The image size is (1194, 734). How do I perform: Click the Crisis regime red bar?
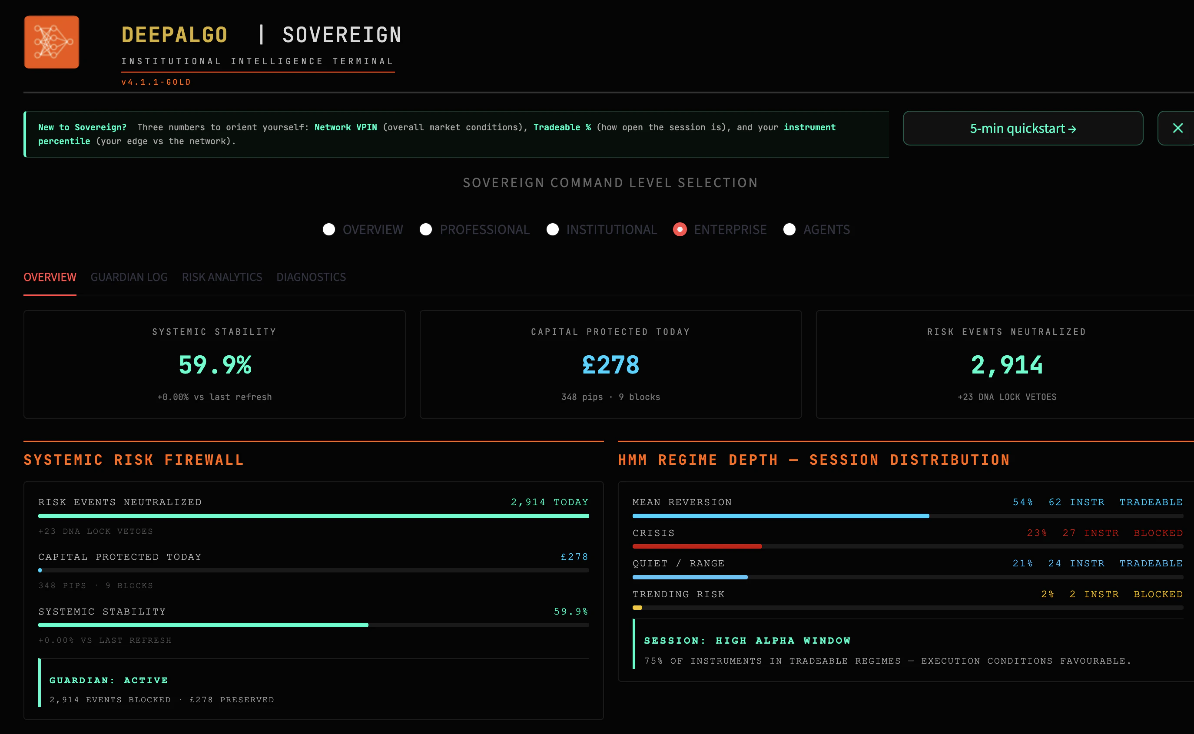(x=697, y=547)
